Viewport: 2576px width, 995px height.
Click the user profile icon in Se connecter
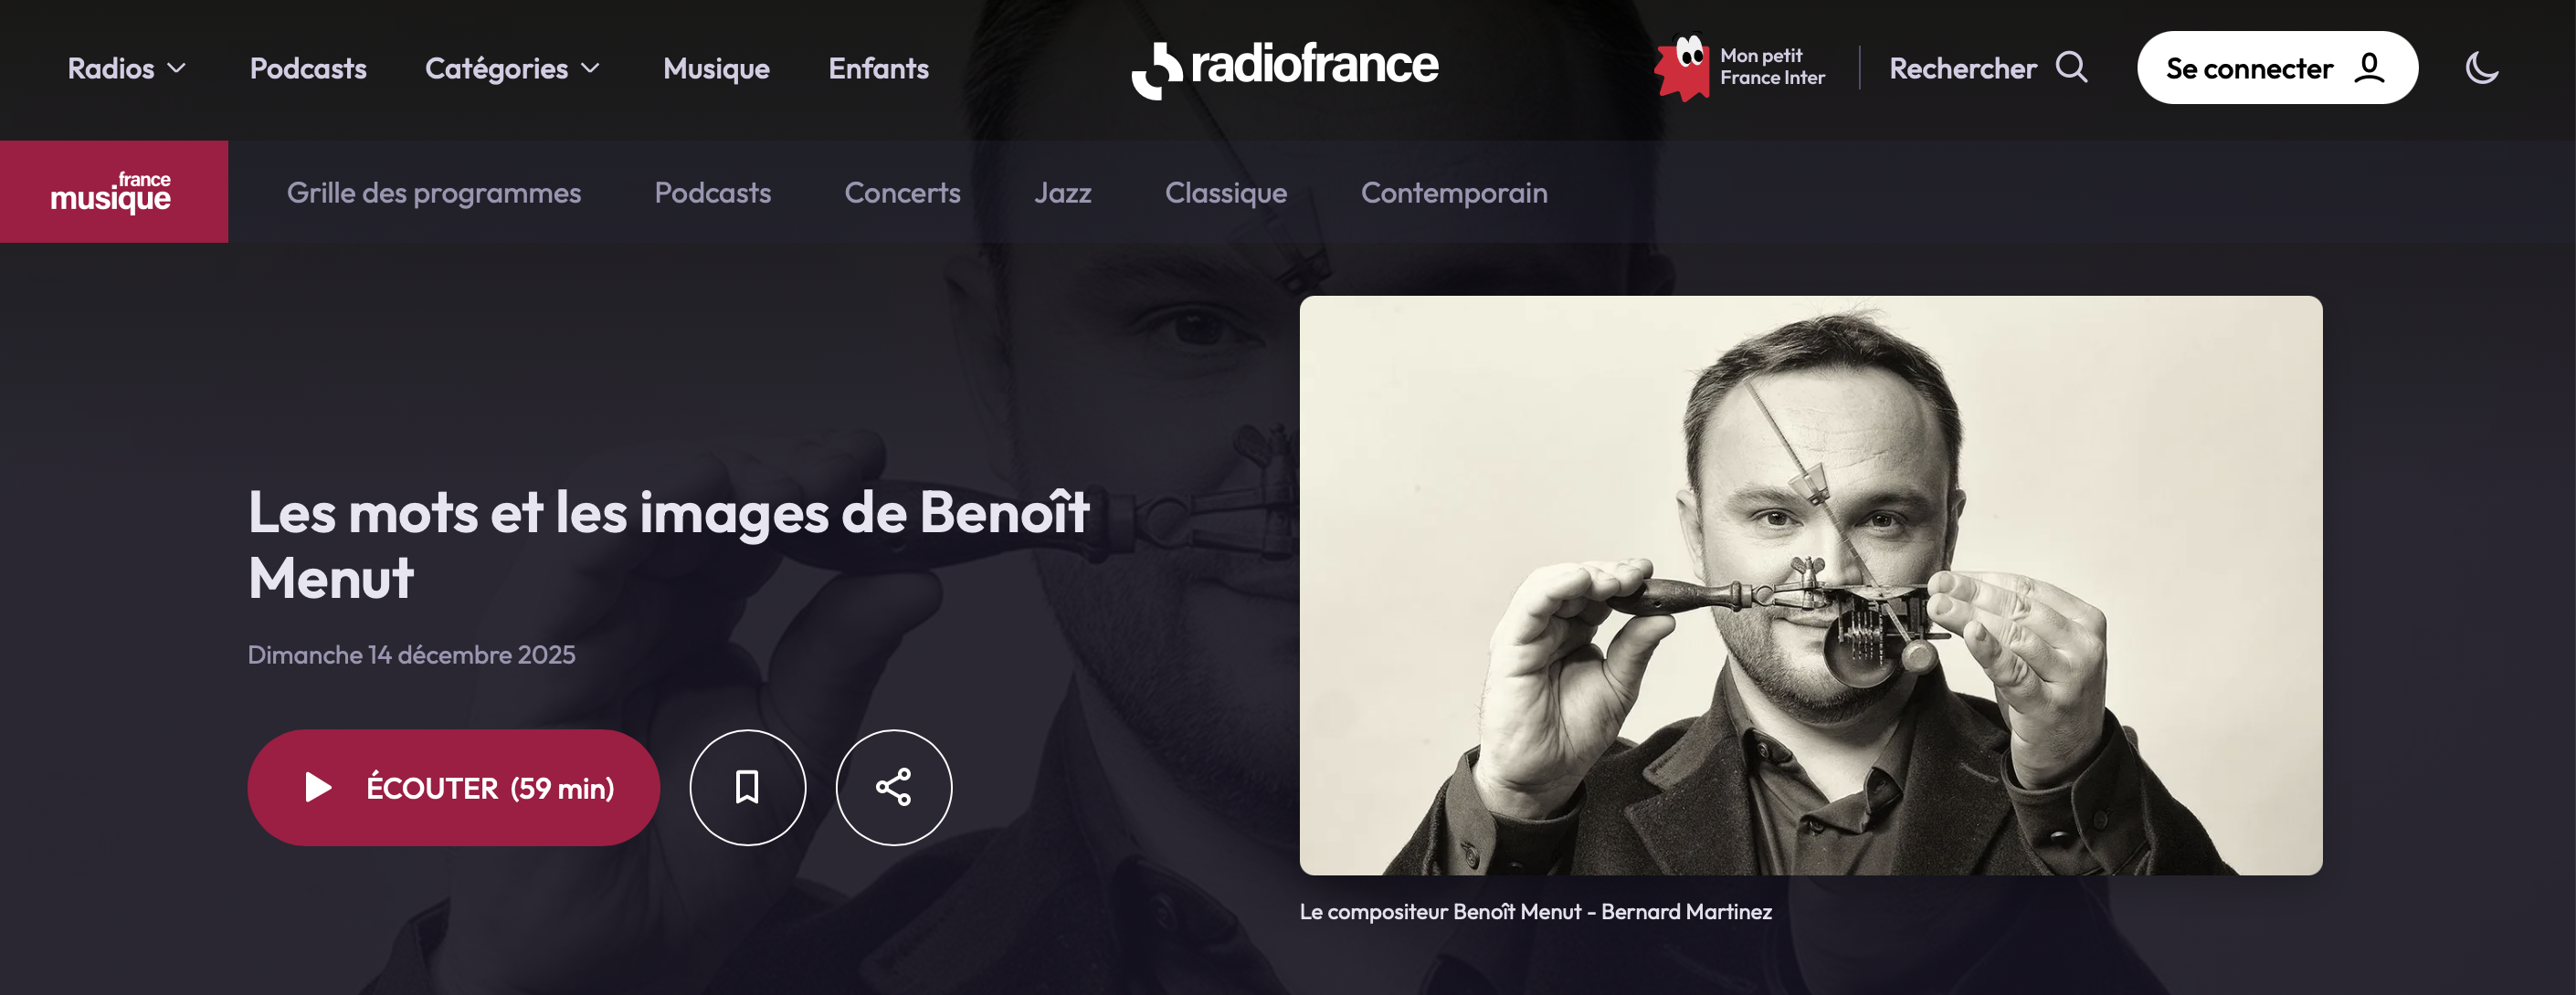pyautogui.click(x=2369, y=68)
